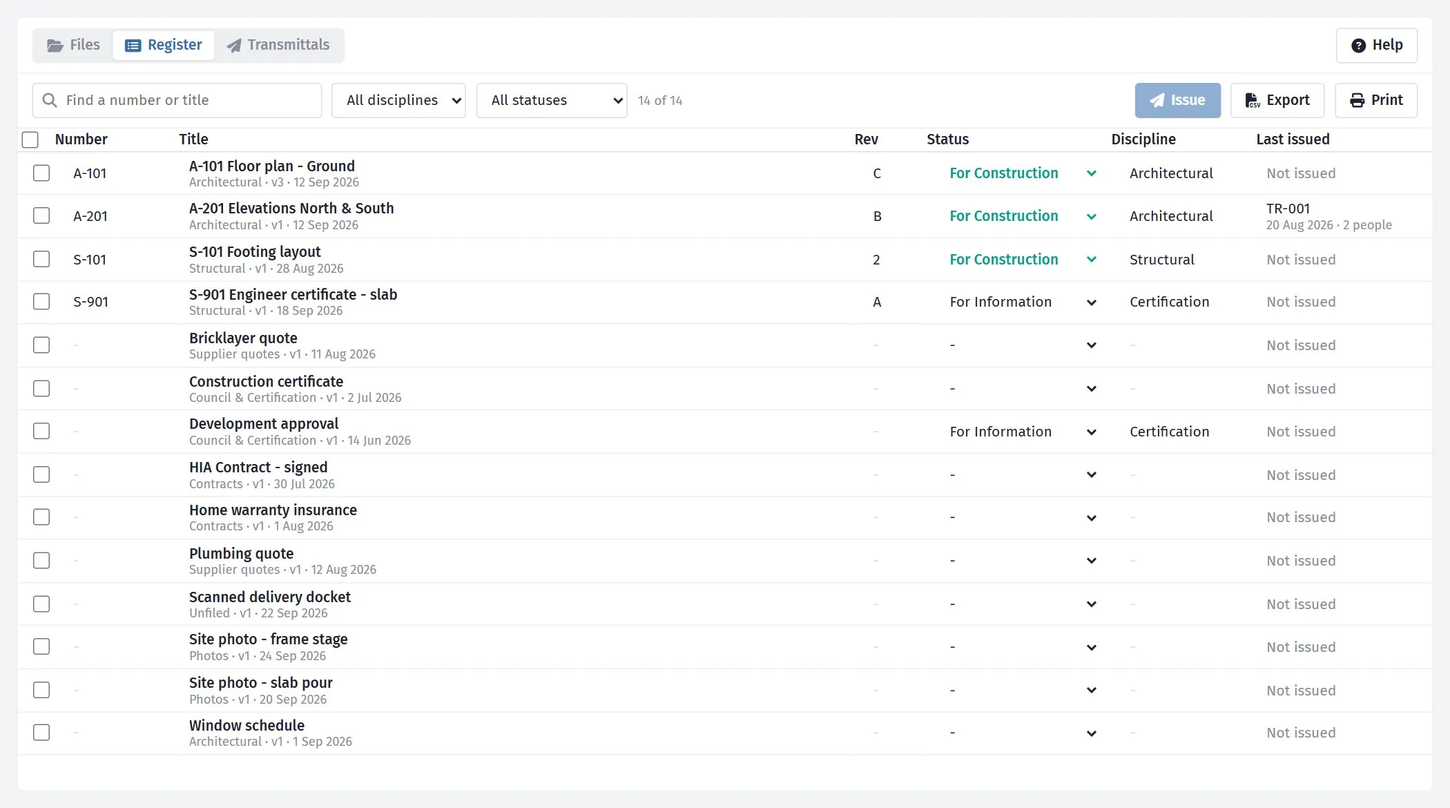Open status dropdown for Development approval
1450x808 pixels.
[1023, 432]
